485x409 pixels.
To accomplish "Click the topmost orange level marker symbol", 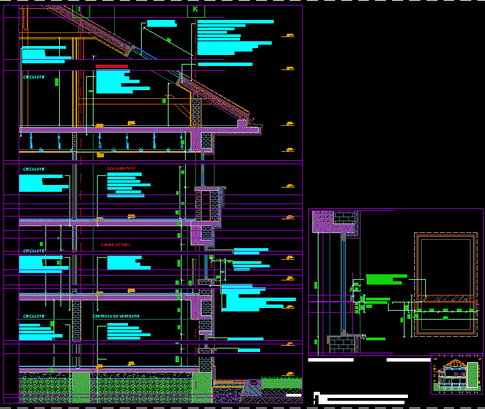I will point(291,35).
